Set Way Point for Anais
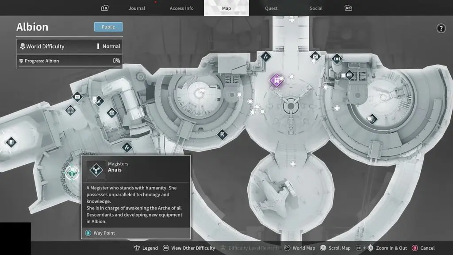 pyautogui.click(x=104, y=233)
